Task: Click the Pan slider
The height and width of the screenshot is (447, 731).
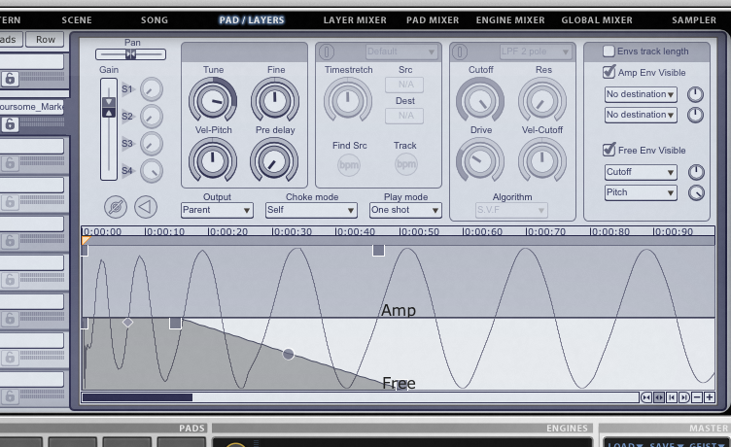Action: click(130, 54)
